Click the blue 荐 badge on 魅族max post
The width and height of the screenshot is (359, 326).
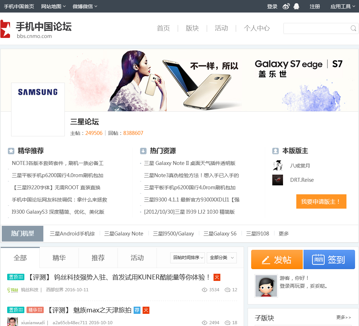(x=137, y=310)
